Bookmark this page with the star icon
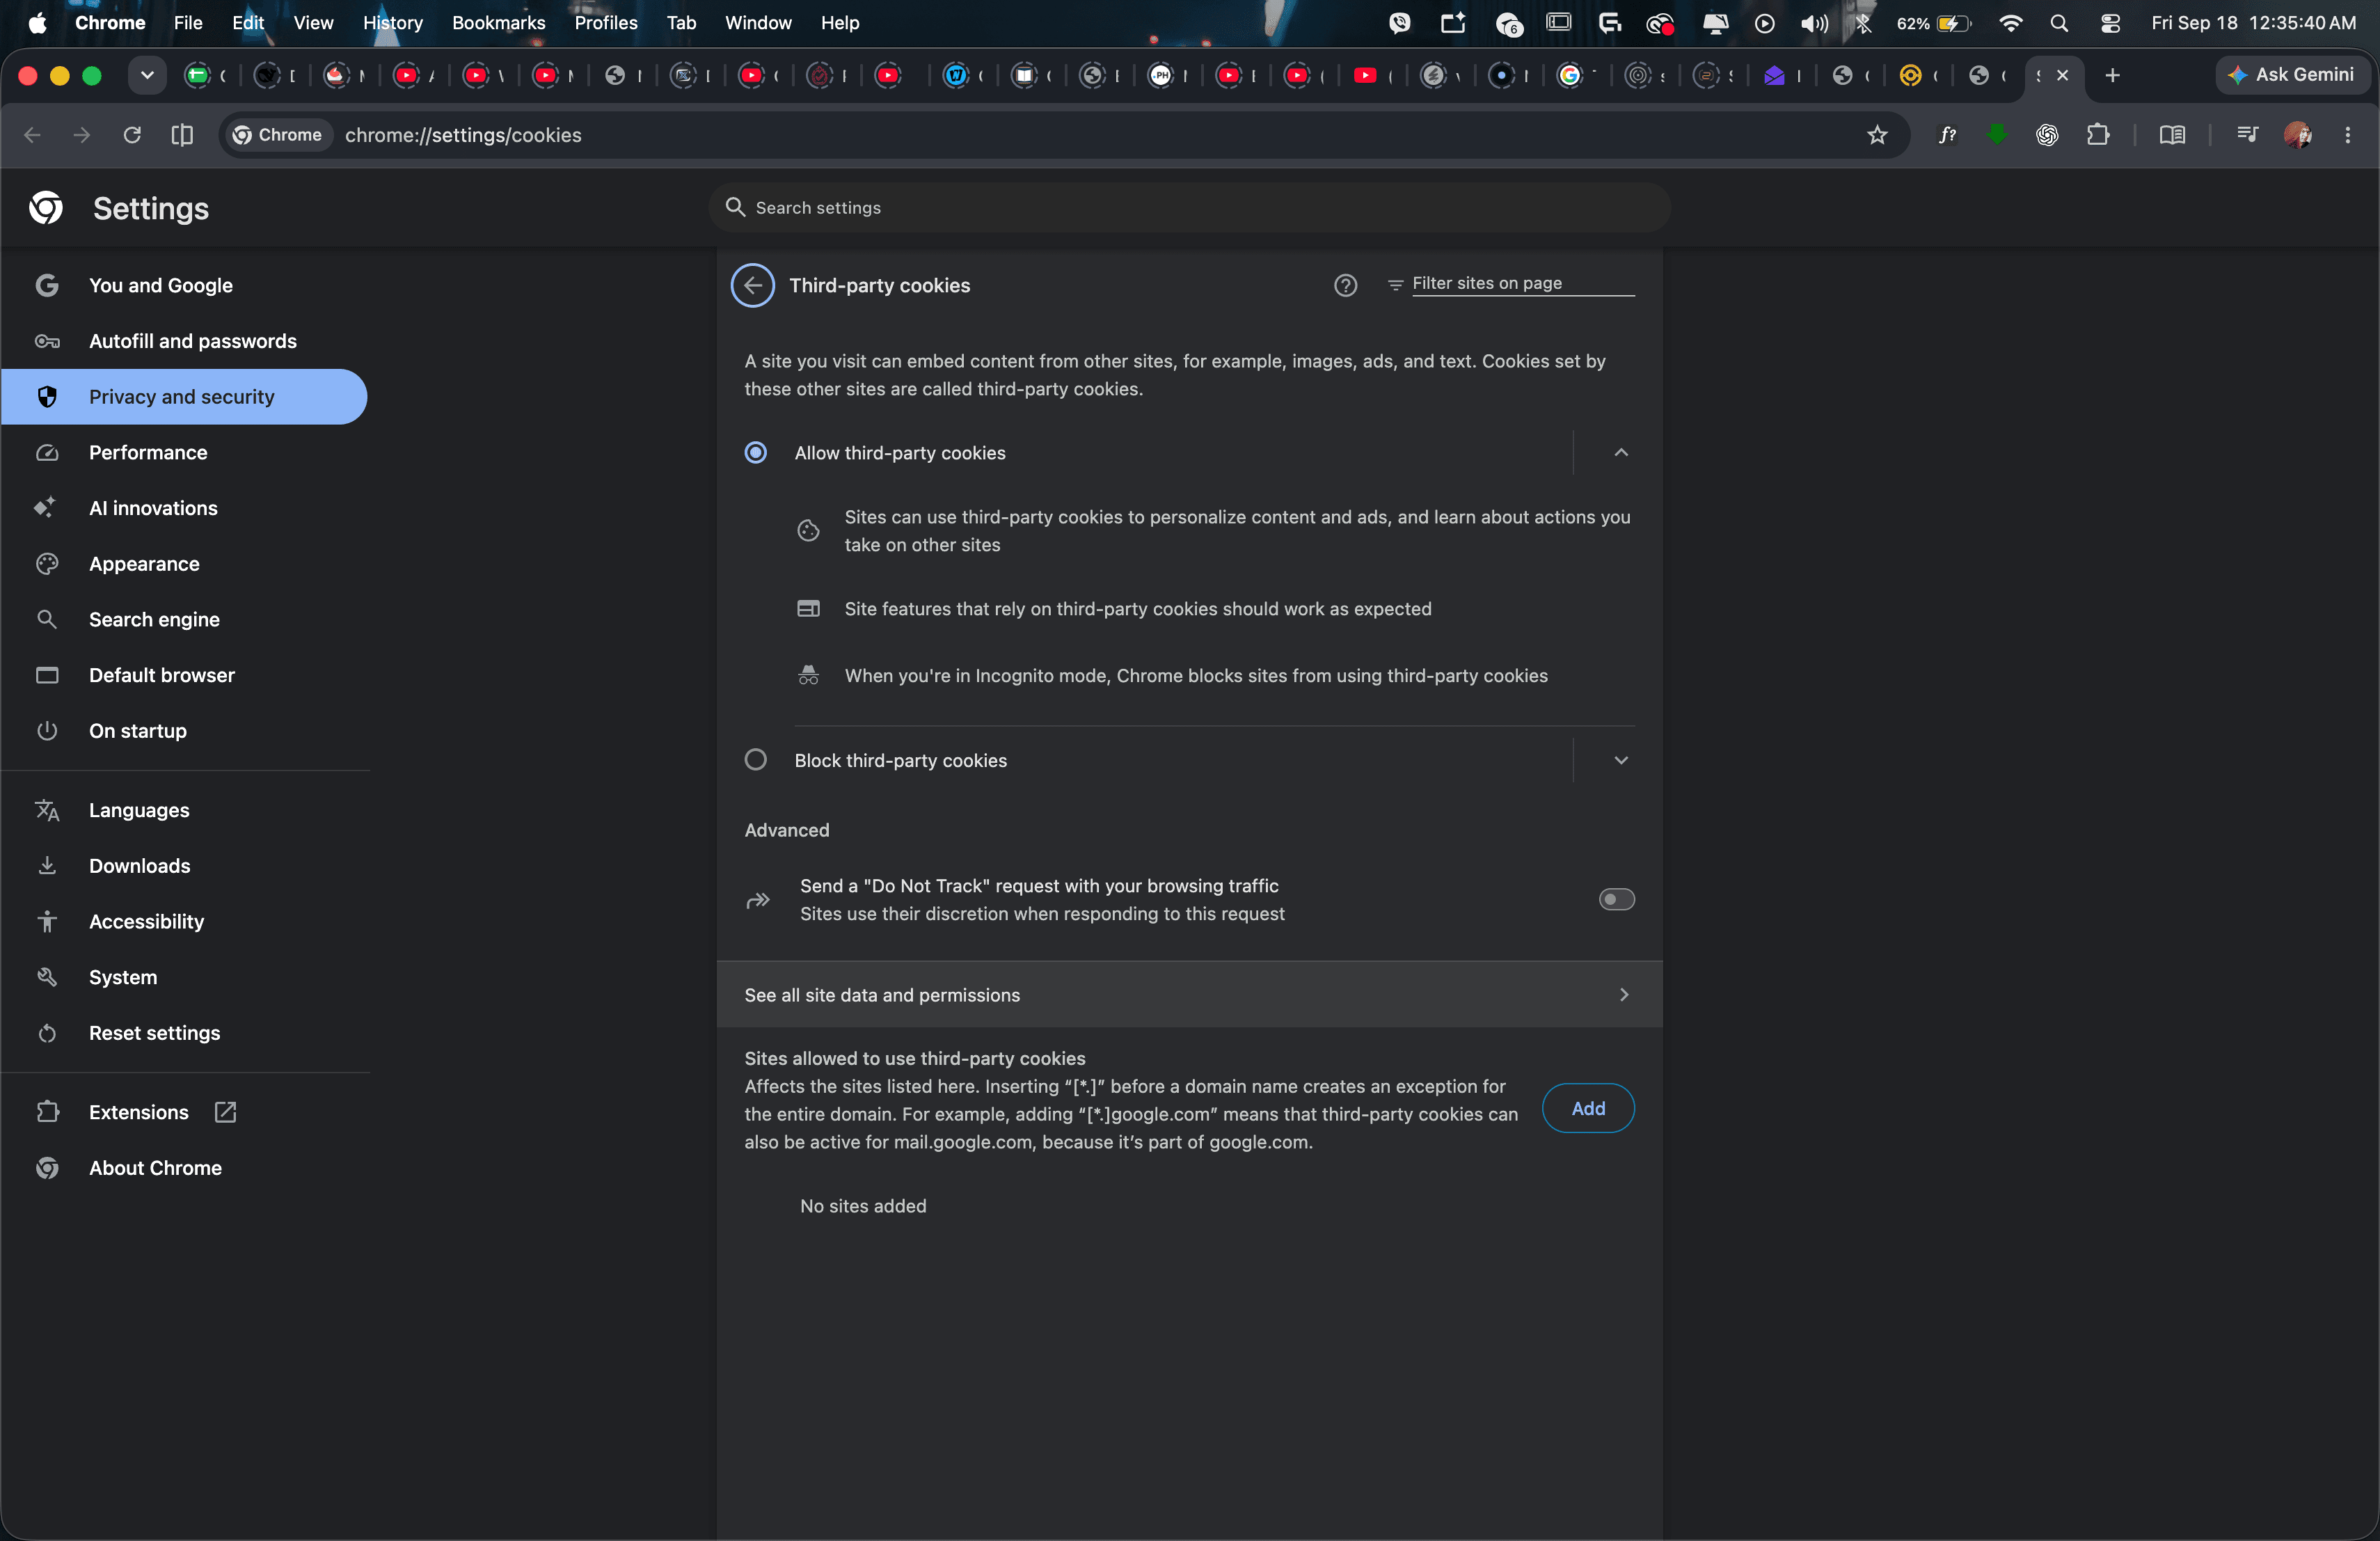 click(x=1877, y=135)
